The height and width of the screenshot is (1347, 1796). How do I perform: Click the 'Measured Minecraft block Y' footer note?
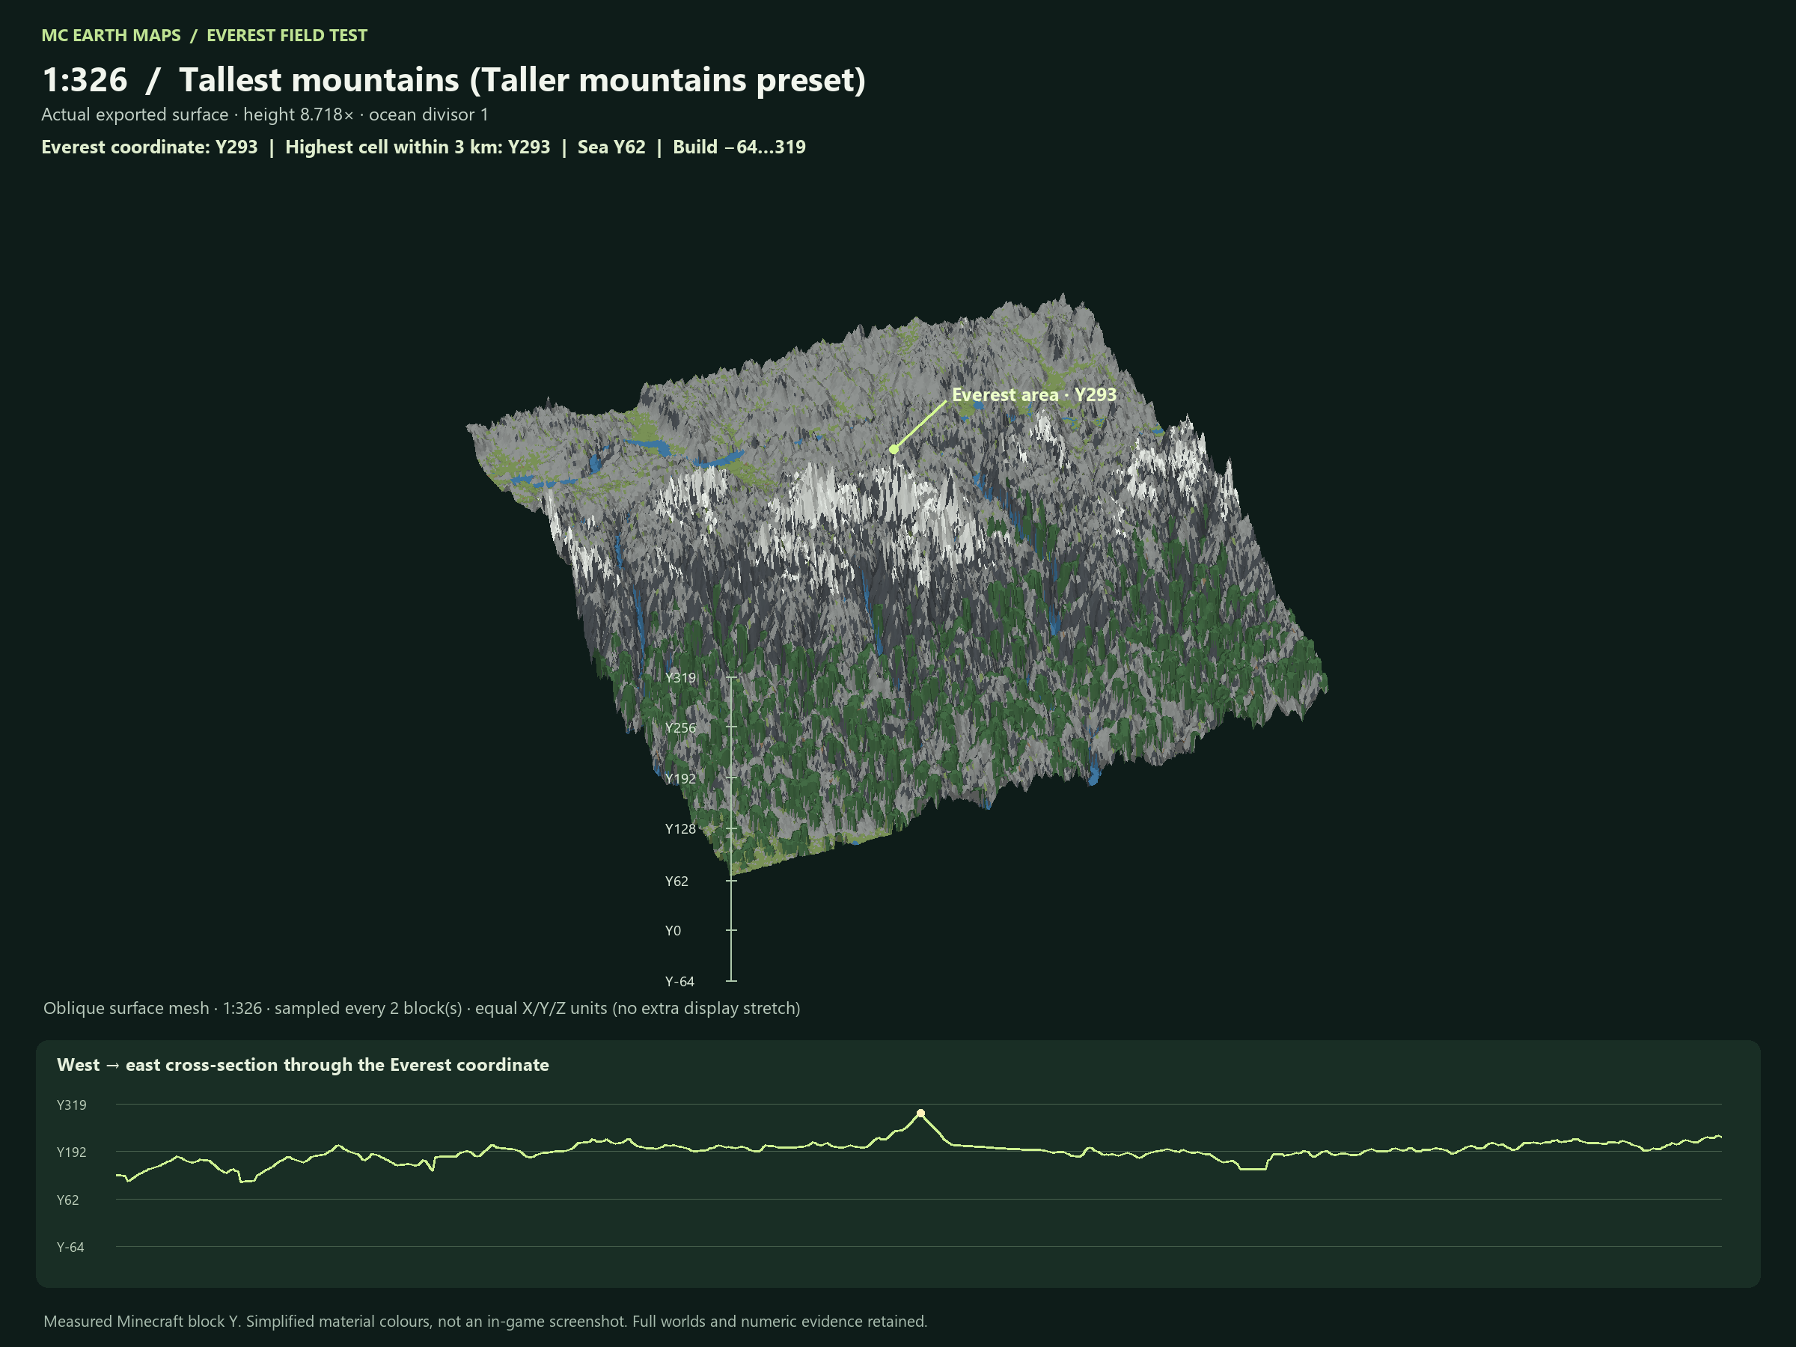[x=485, y=1321]
